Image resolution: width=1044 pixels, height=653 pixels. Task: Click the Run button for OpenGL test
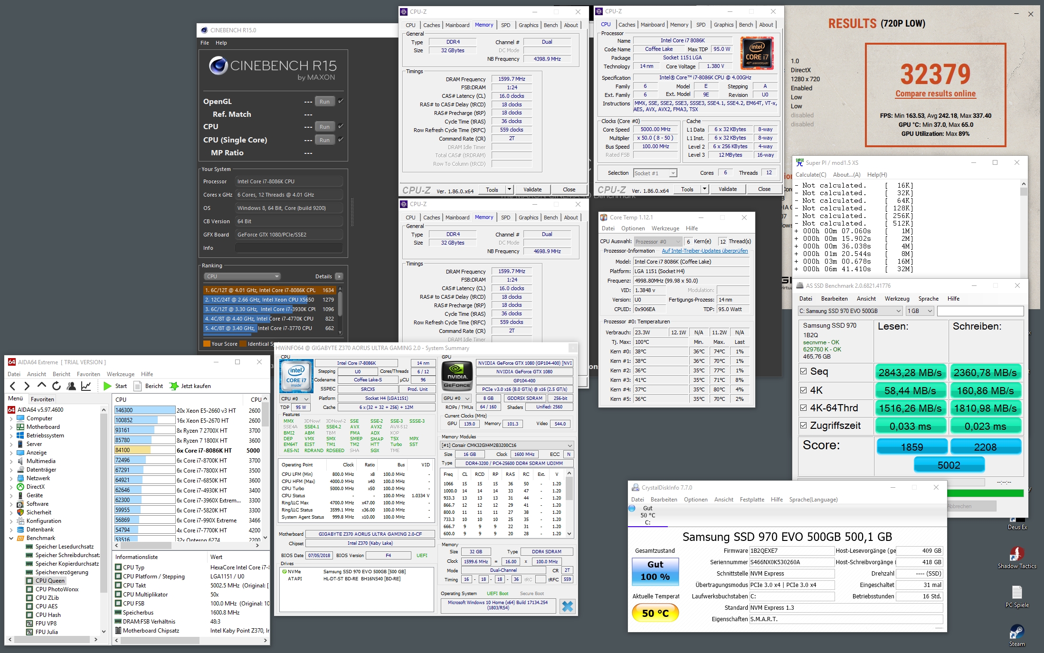click(x=324, y=102)
